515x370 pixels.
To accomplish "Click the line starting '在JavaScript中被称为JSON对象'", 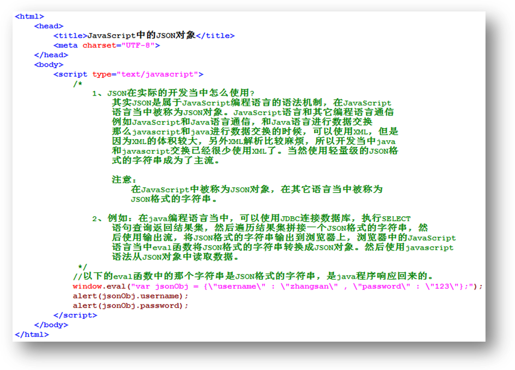I will (x=257, y=189).
